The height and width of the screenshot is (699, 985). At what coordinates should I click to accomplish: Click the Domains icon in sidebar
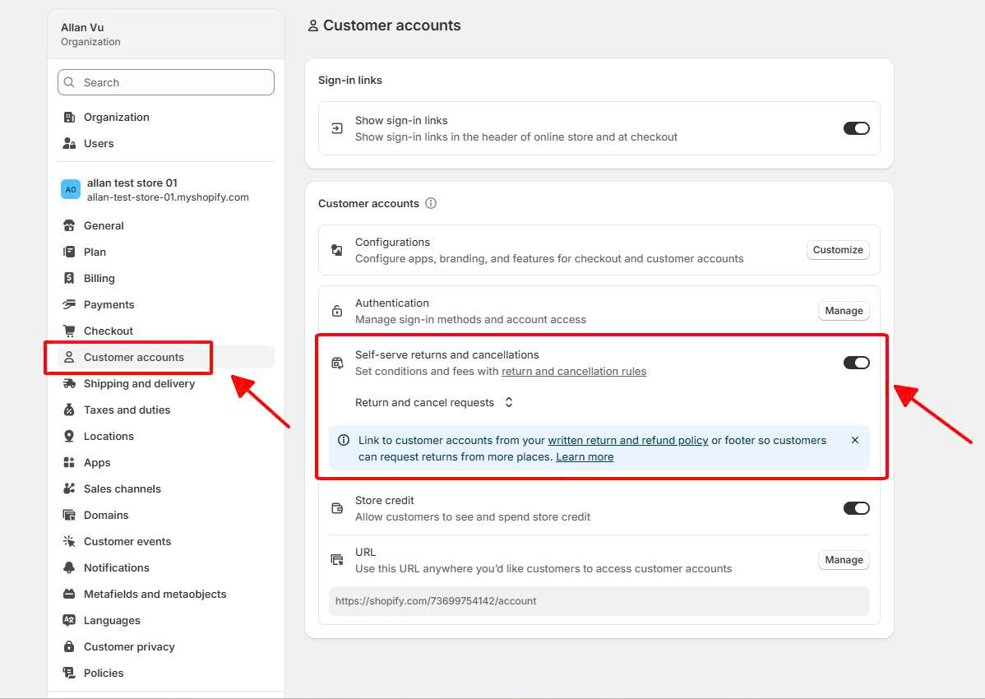pos(69,516)
